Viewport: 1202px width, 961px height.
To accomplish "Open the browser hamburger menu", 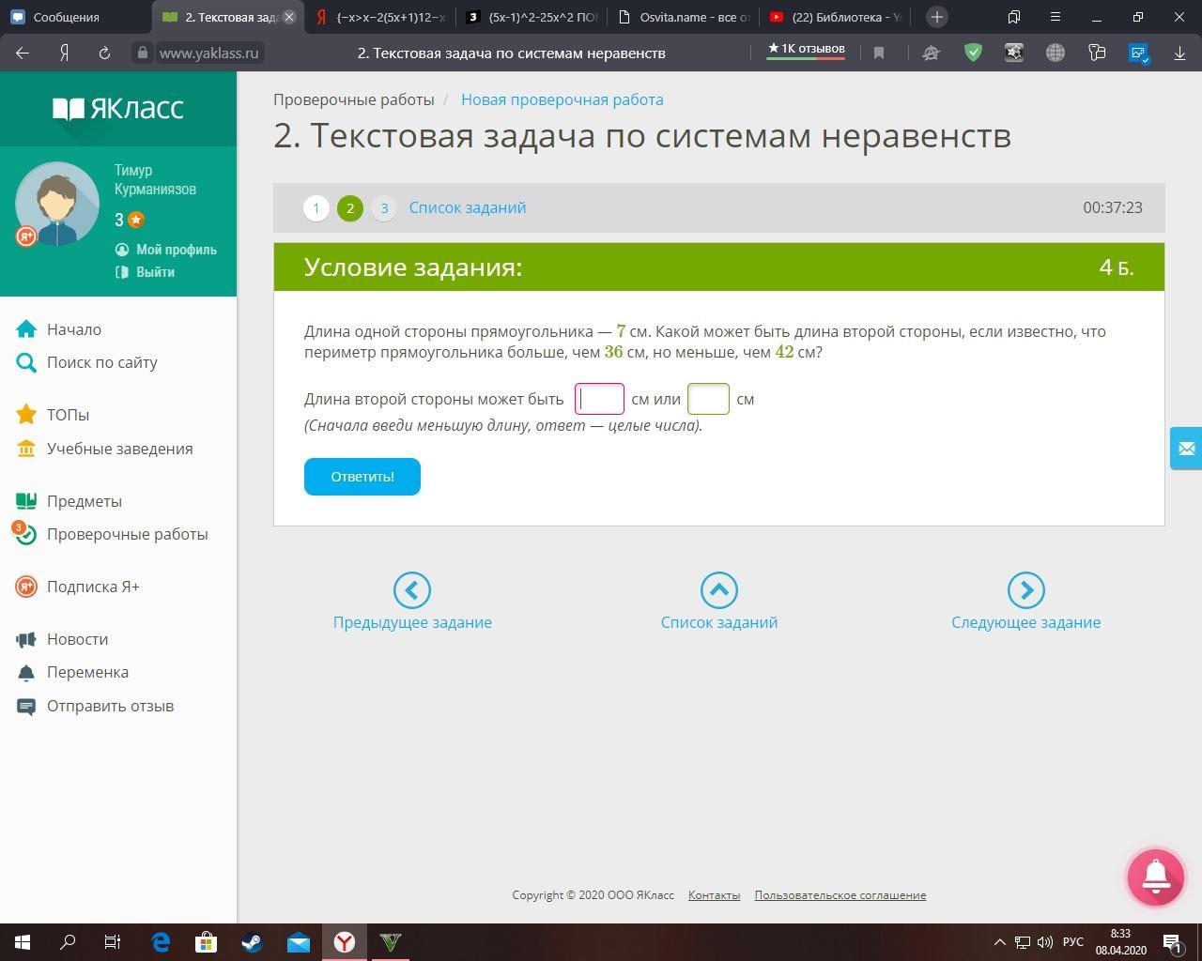I will (x=1056, y=17).
